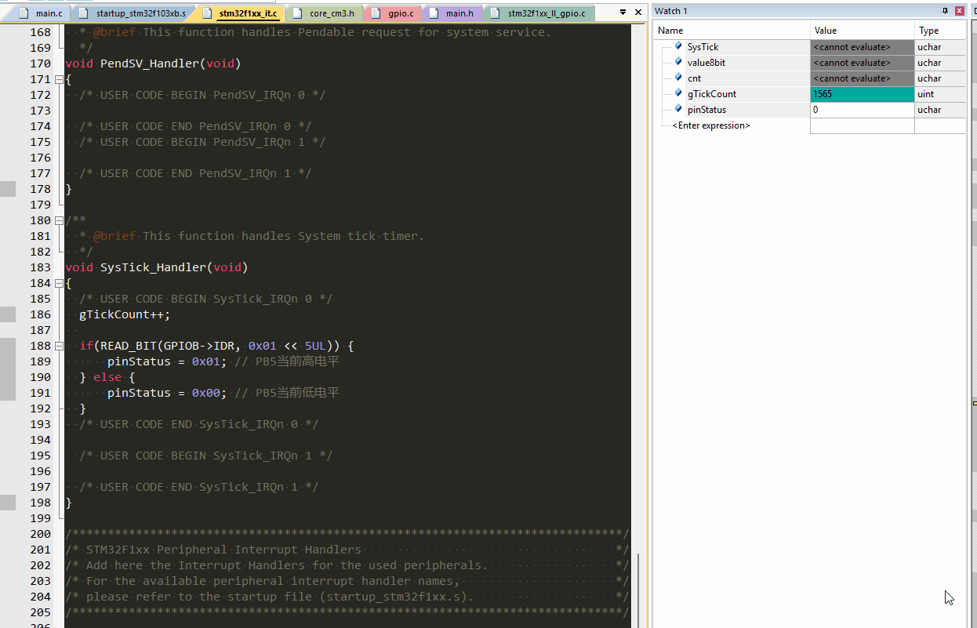Collapse the SysTick_Handler fold at line 184
The height and width of the screenshot is (628, 977).
(59, 282)
